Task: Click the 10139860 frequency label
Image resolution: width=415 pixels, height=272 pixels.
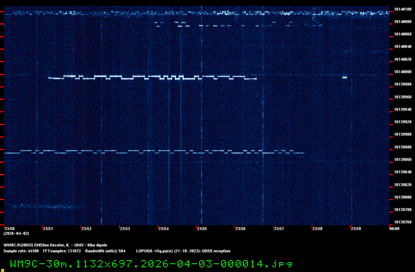Action: [x=403, y=160]
